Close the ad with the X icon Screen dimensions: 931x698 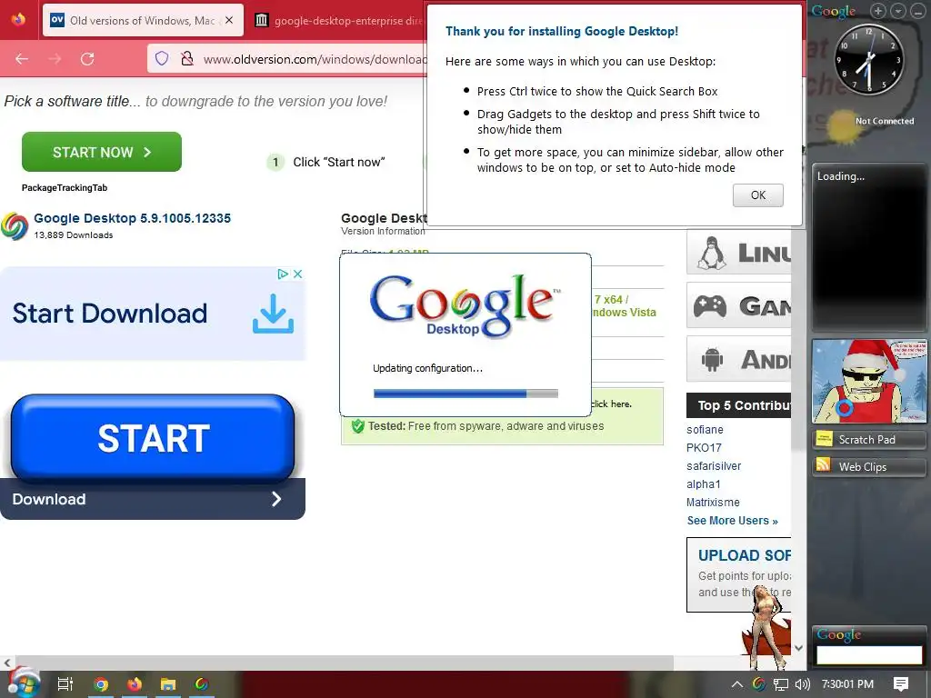tap(298, 274)
